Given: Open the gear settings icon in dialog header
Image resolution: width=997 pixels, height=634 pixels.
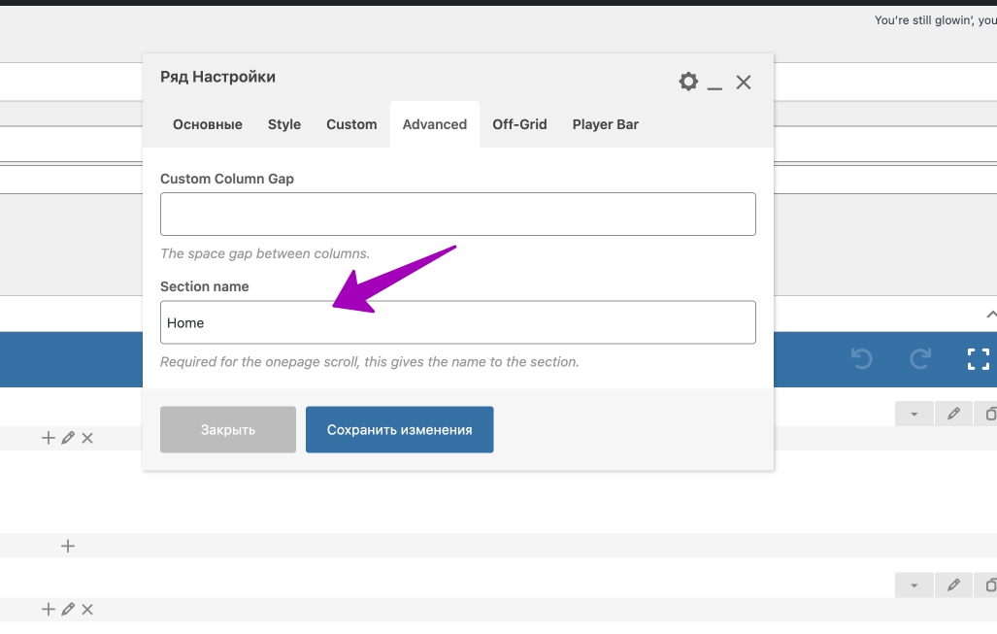Looking at the screenshot, I should point(688,82).
